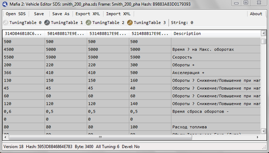Click the horizontal scrollbar thumb
Screen dimensions: 269x153
pos(100,137)
